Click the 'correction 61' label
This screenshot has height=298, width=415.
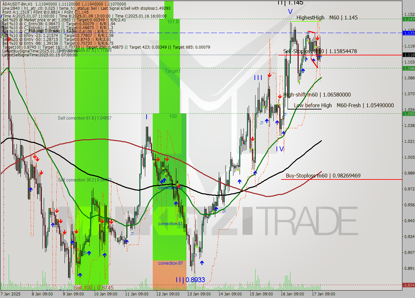(170, 223)
